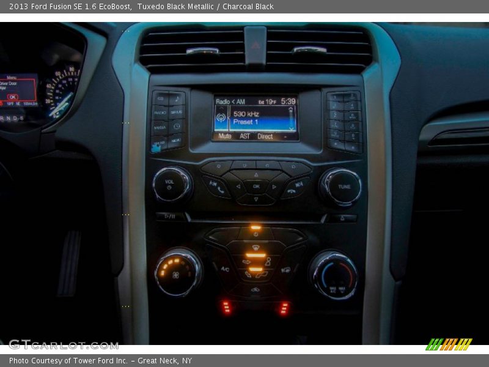Tap the CD button on the left keypad
Viewport: 489px width, 367px height.
[x=160, y=98]
